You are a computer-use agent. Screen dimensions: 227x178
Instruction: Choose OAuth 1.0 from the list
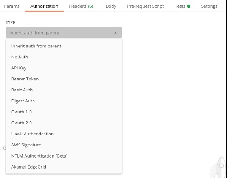22,112
